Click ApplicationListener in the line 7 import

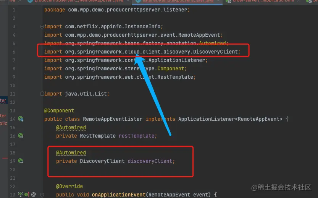tap(177, 60)
